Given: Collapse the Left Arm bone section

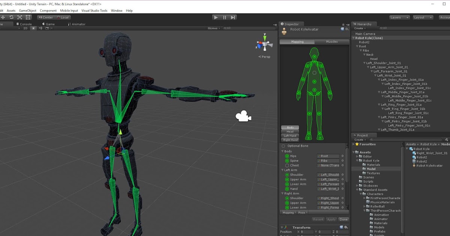Looking at the screenshot, I should tap(282, 170).
